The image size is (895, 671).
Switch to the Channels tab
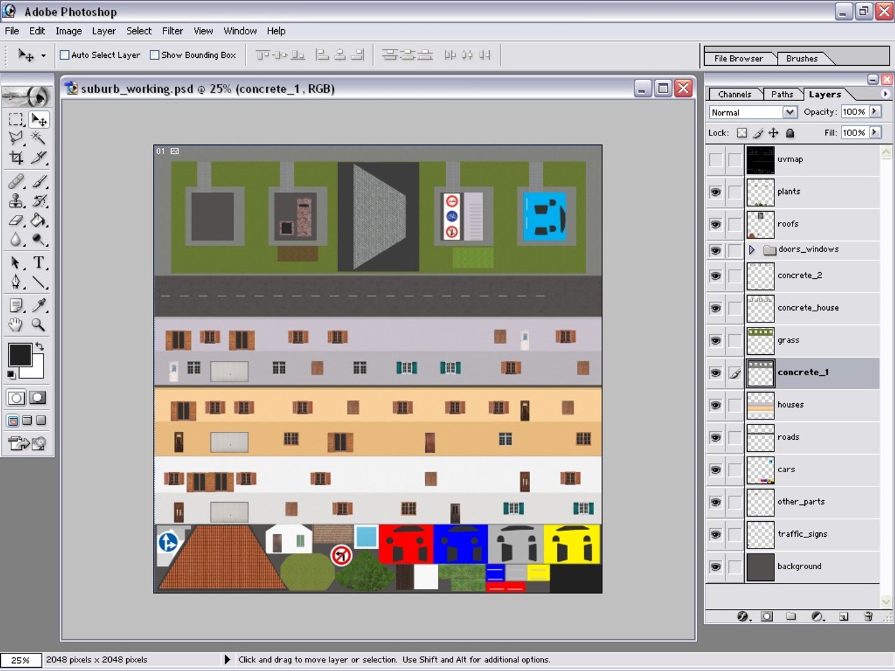[x=735, y=94]
